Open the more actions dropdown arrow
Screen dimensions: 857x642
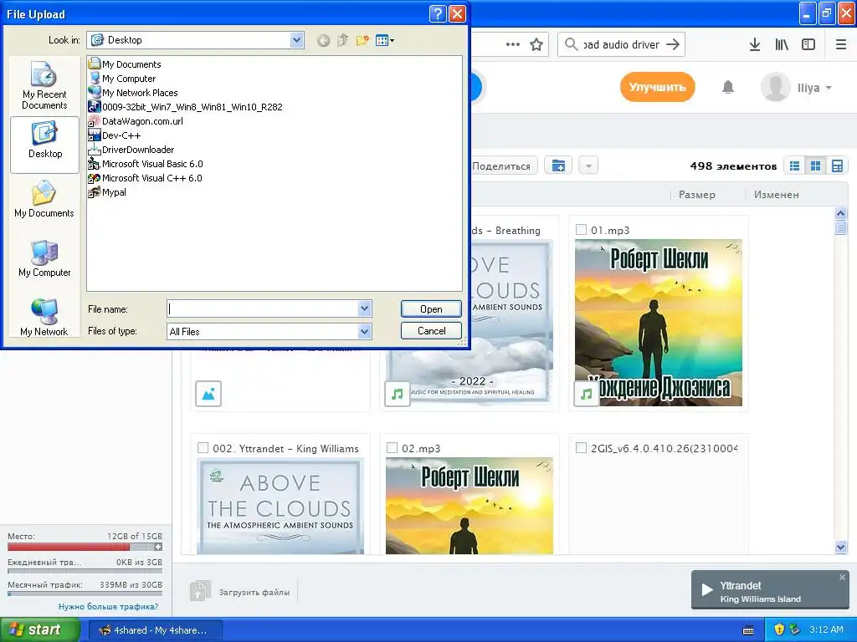coord(588,166)
